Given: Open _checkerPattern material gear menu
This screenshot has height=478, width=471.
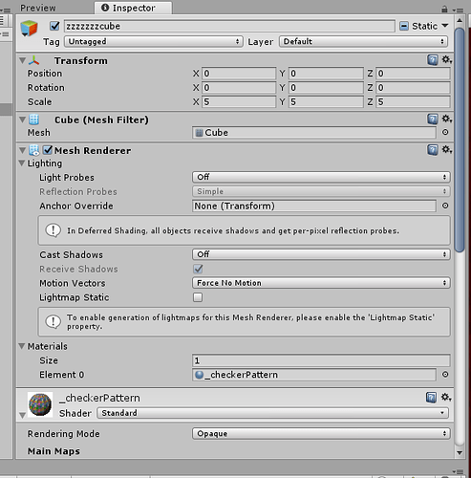Looking at the screenshot, I should 446,398.
